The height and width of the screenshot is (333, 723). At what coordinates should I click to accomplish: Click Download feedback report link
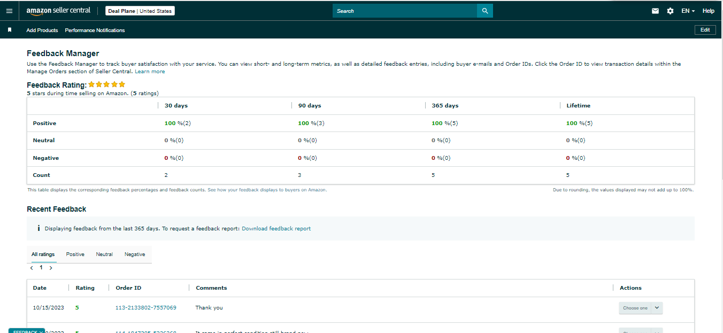coord(276,228)
